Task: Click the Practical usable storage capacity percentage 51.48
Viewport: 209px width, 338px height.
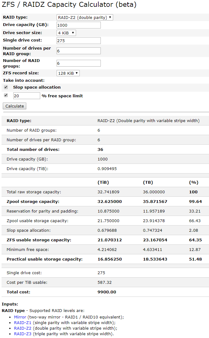Action: click(195, 259)
